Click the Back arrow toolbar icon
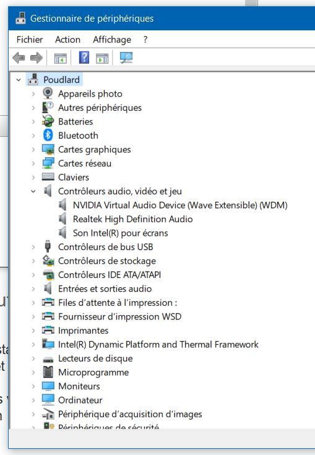This screenshot has height=455, width=315. click(19, 58)
